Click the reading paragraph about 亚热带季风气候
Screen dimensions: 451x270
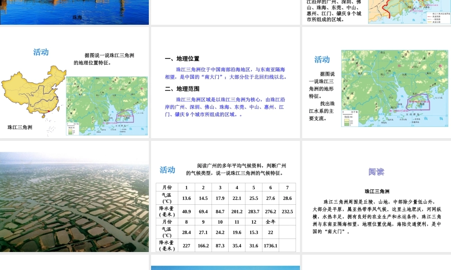(377, 216)
